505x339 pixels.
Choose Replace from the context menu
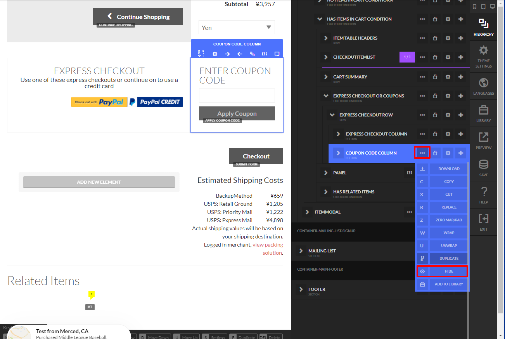442,207
